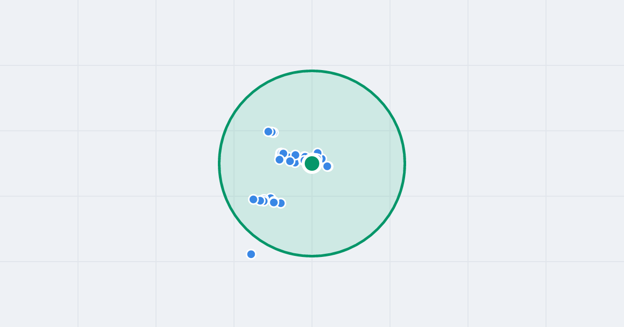Select second-from-right blue dot in bottom cluster
Viewport: 624px width, 327px height.
274,202
